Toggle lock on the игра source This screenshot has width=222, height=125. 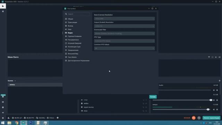[143, 111]
